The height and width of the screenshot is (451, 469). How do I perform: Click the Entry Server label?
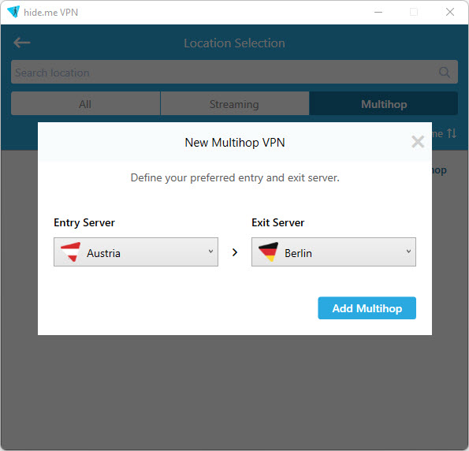click(x=84, y=222)
